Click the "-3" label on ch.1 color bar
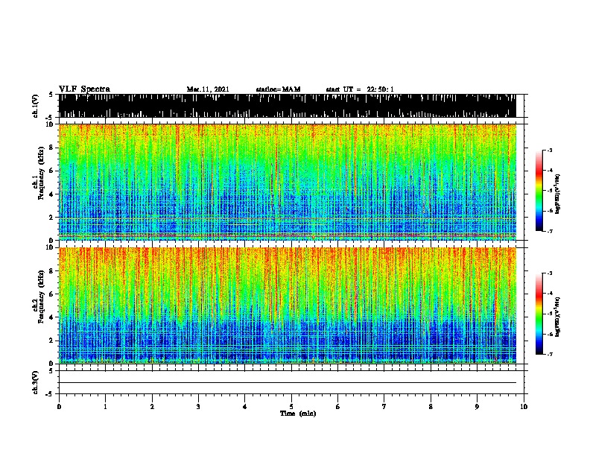 tap(549, 150)
